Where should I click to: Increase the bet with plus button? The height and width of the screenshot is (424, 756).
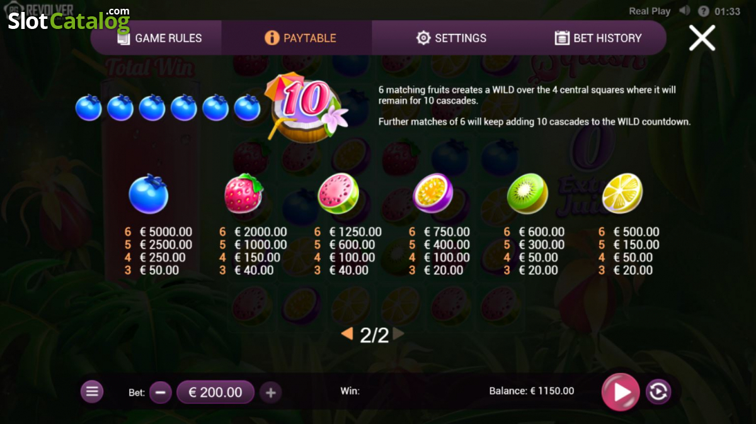(x=271, y=393)
